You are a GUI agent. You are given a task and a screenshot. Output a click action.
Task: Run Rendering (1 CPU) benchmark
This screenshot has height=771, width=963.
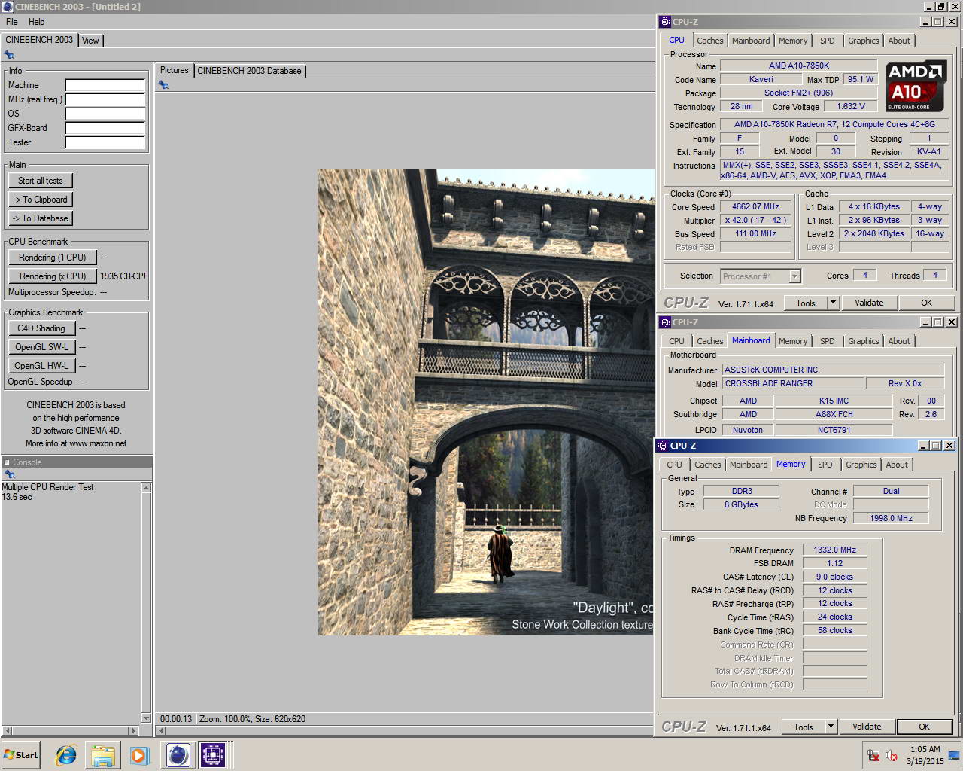[x=53, y=258]
